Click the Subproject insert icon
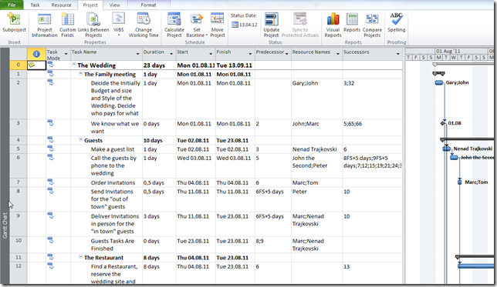Screen dimensions: 497x287 coord(14,19)
